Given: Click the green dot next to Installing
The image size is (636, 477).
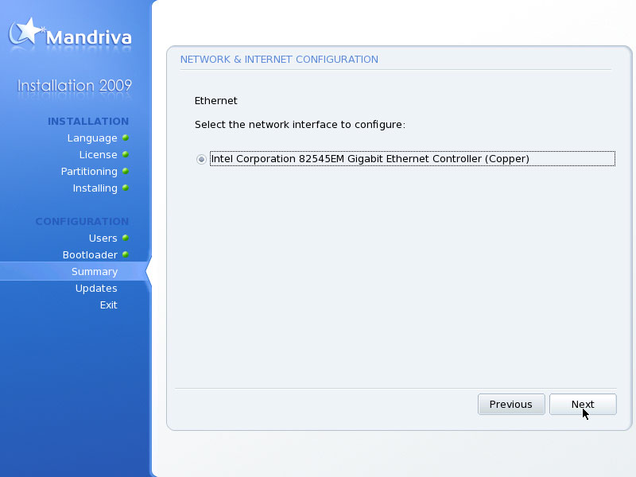Looking at the screenshot, I should tap(126, 188).
